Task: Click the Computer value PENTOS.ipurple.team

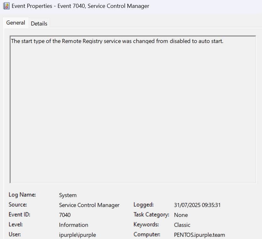Action: [x=199, y=235]
